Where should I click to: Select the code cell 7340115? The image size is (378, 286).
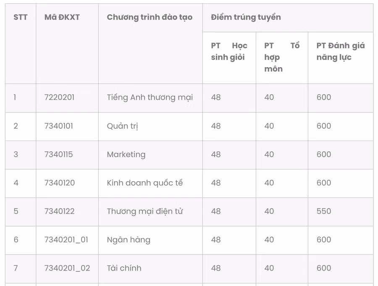pyautogui.click(x=58, y=154)
